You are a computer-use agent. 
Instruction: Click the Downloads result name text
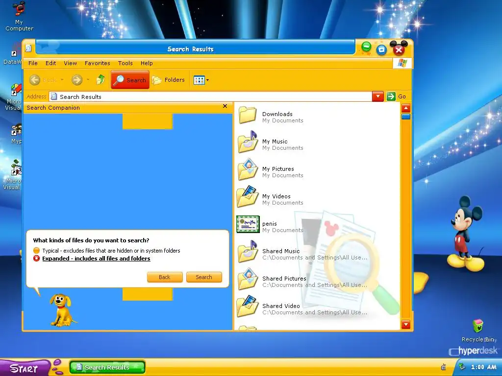click(x=277, y=114)
